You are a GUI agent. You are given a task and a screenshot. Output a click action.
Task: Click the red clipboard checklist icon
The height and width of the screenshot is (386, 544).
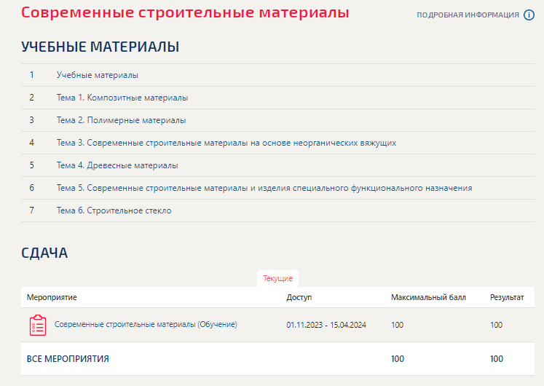[38, 325]
